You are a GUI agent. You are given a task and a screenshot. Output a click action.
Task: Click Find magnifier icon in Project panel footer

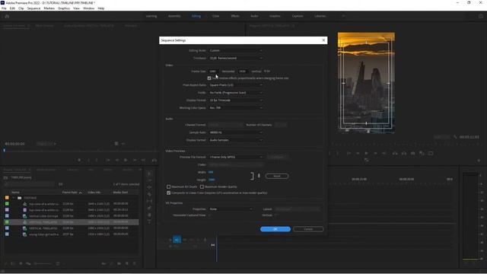pos(112,263)
